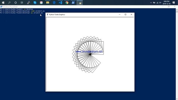Open Google Chrome from the taskbar
178x100 pixels.
coord(67,2)
